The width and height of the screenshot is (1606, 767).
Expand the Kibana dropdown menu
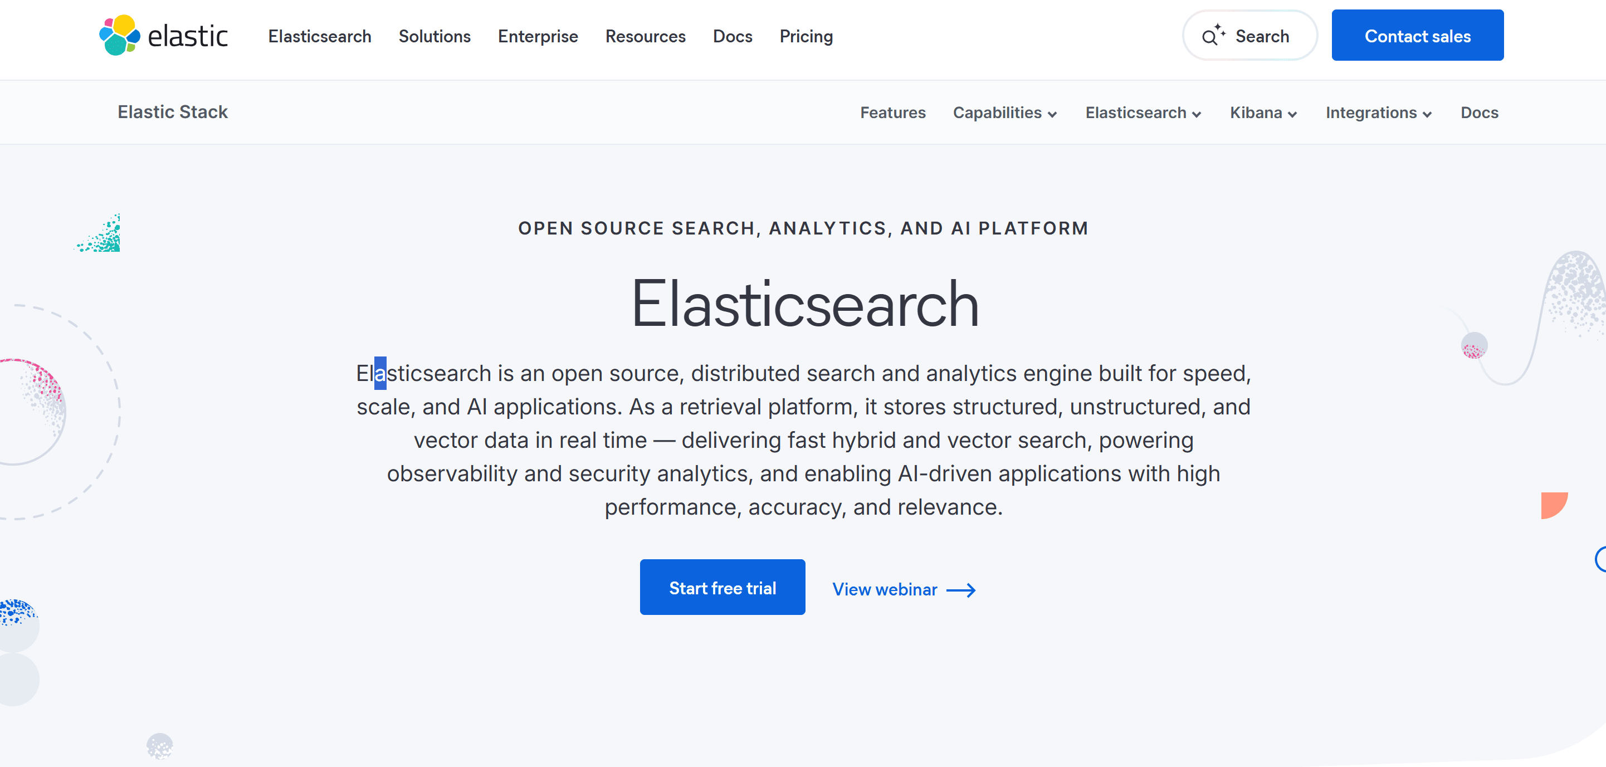coord(1263,113)
